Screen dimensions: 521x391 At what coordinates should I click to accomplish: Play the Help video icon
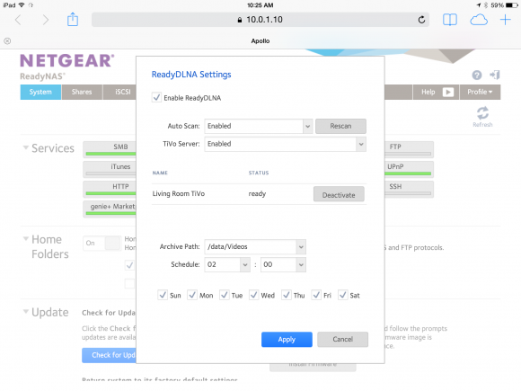pos(448,92)
